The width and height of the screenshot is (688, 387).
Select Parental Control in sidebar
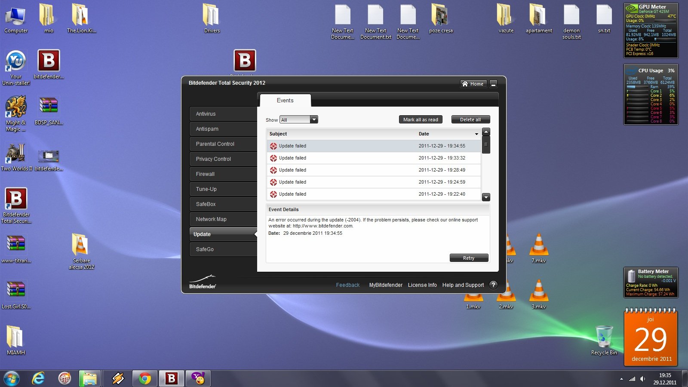[x=223, y=144]
